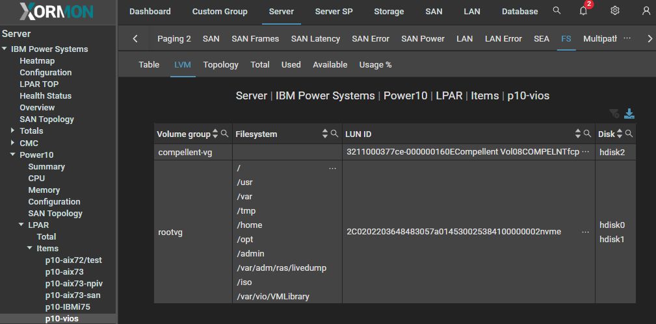The image size is (656, 324).
Task: Open Health Status in the sidebar
Action: (x=46, y=95)
